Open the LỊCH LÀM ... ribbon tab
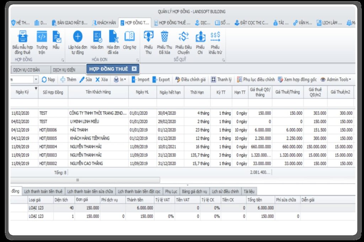Image resolution: width=364 pixels, height=242 pixels. coord(329,23)
